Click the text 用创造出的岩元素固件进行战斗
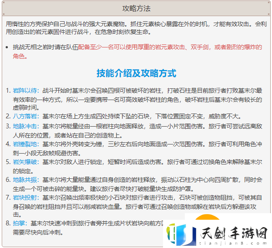Screen dimensions: 272x248 (x=47, y=32)
